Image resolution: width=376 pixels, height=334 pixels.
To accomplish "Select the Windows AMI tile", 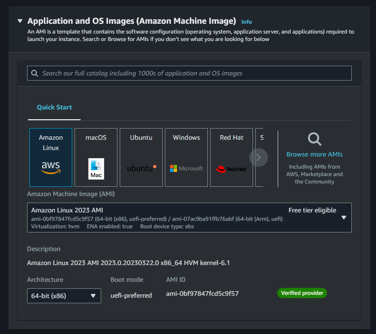I will tap(186, 157).
